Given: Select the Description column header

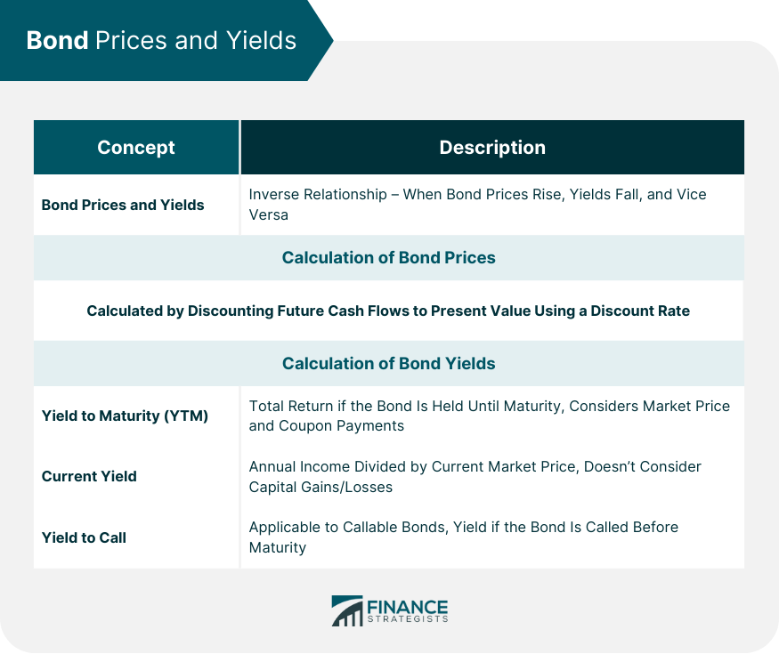Looking at the screenshot, I should pyautogui.click(x=492, y=148).
